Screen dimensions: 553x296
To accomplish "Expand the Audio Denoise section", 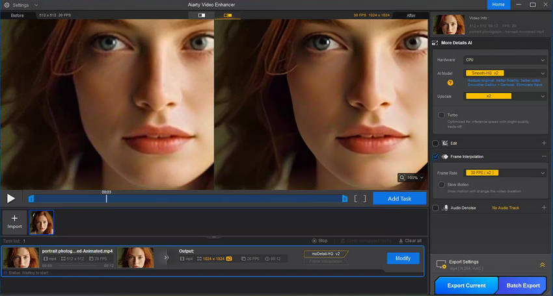I will 544,208.
